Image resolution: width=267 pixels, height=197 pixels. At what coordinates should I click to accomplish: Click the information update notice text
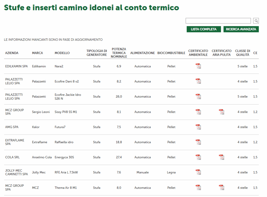point(53,39)
